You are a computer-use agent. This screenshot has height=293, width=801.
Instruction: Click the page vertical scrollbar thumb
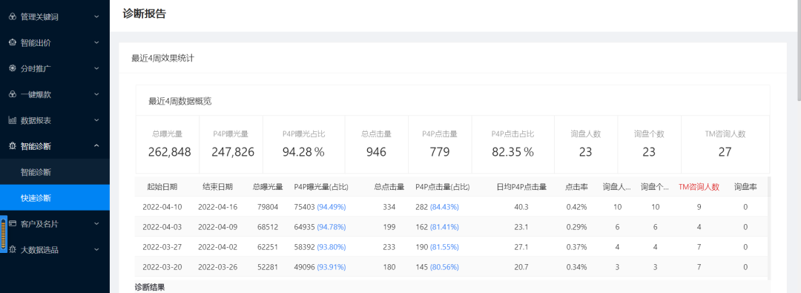coord(799,50)
